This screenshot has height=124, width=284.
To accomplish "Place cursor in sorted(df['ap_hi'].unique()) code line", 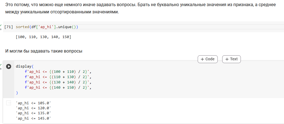I will tap(47, 27).
